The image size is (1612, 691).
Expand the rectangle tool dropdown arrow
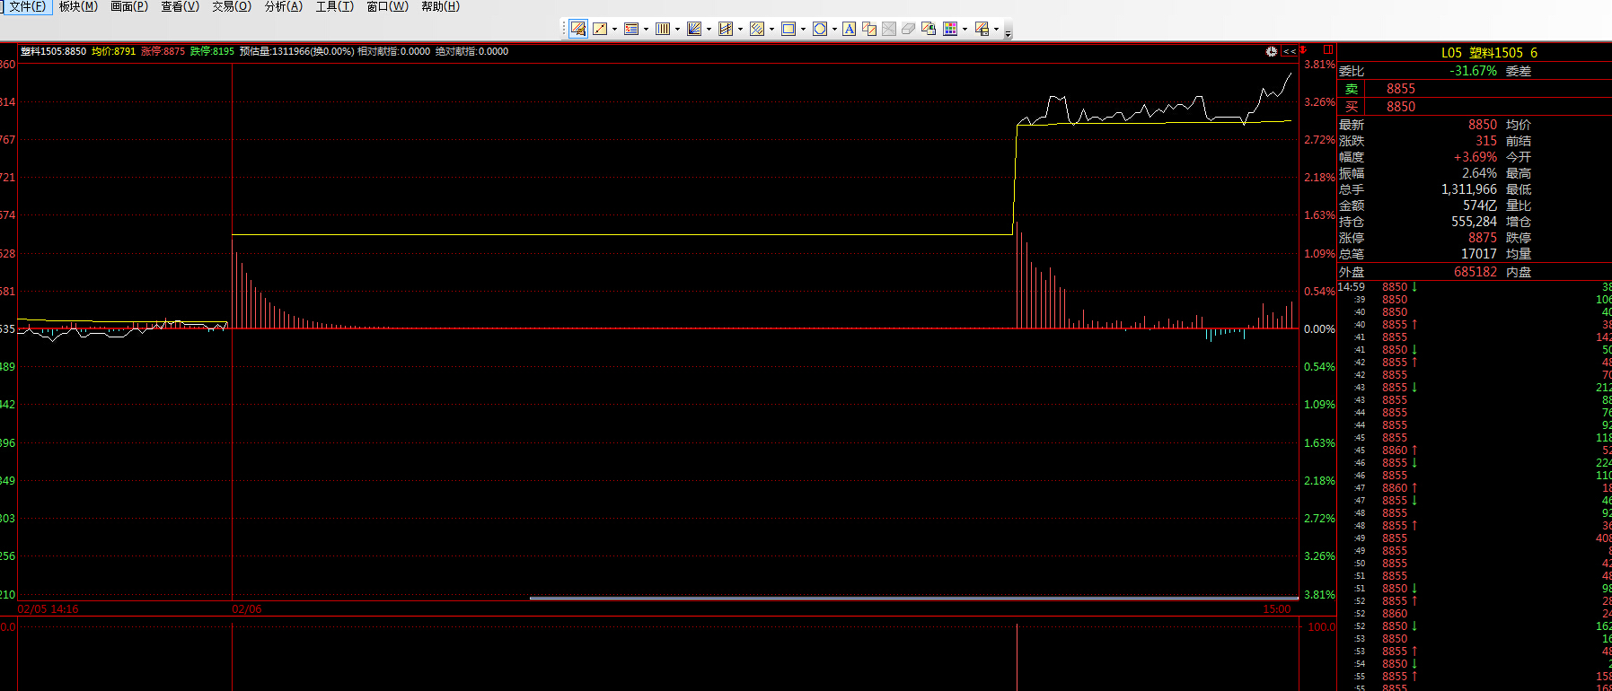coord(803,30)
